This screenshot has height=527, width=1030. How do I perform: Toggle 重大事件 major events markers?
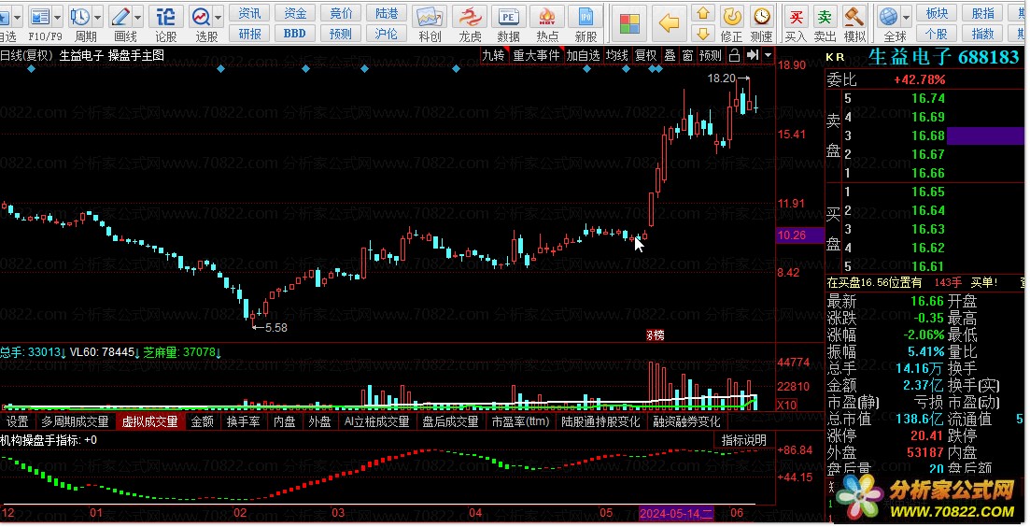tap(536, 55)
